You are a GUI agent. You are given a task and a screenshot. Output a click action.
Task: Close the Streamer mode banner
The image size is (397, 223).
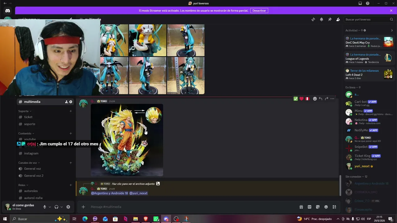tap(391, 11)
